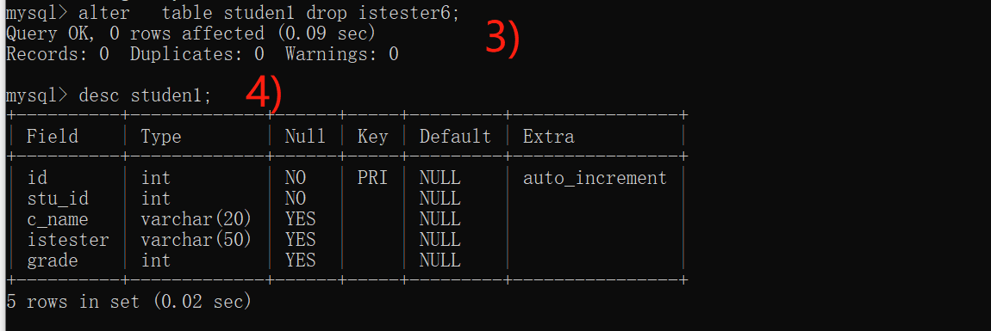991x331 pixels.
Task: Click the desc studen1 command
Action: tap(109, 95)
